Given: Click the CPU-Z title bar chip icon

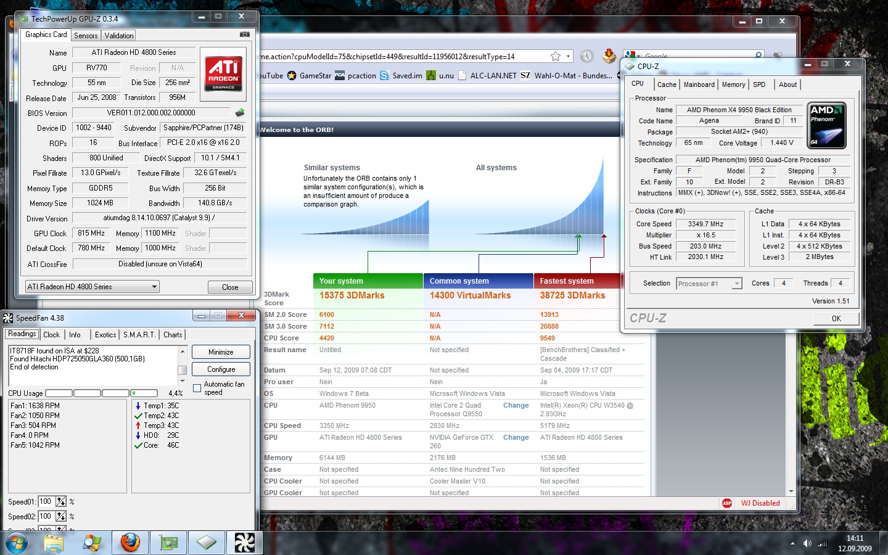Looking at the screenshot, I should (x=630, y=66).
